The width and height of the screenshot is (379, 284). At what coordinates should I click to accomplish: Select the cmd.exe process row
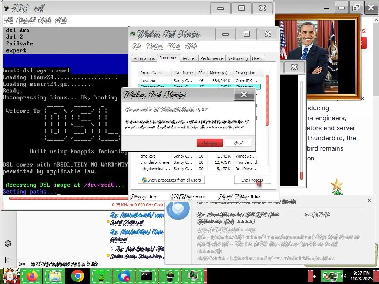[199, 156]
